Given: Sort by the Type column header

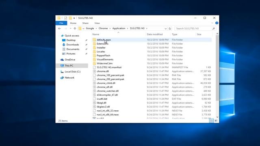Looking at the screenshot, I should point(174,34).
